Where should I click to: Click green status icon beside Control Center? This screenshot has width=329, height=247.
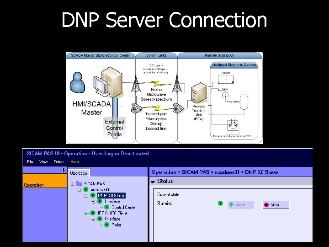[107, 207]
